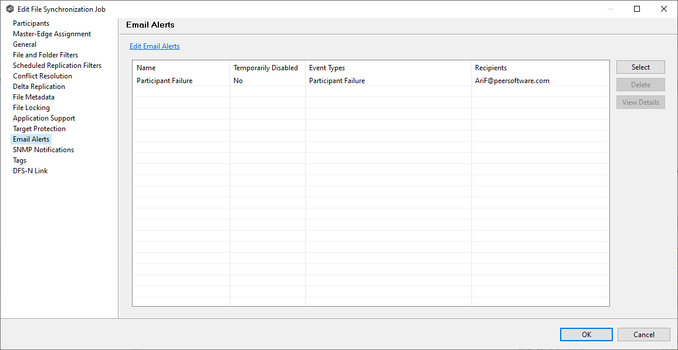Select Scheduled Replication Filters
The height and width of the screenshot is (350, 678).
tap(57, 66)
